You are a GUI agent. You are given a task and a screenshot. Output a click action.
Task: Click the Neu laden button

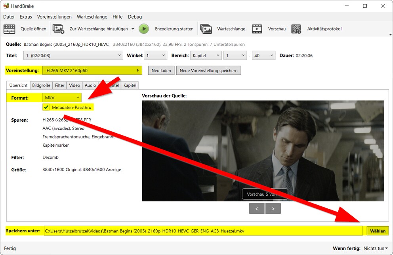tap(161, 70)
